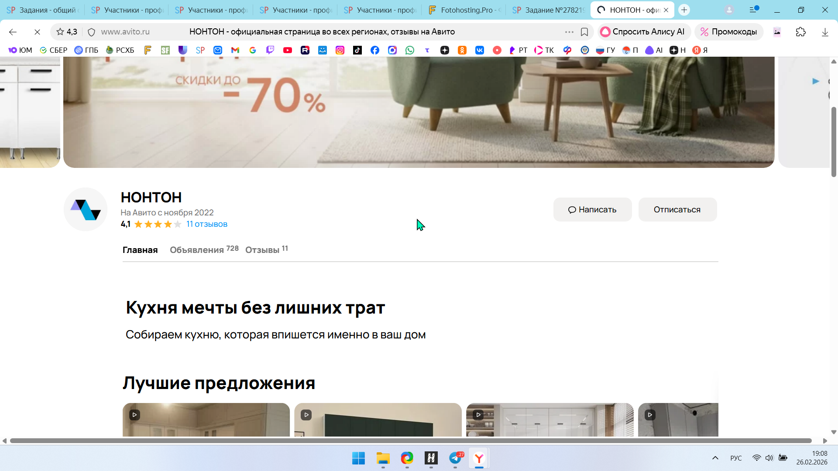Advance banner carousel with right arrow
838x471 pixels.
click(x=815, y=81)
